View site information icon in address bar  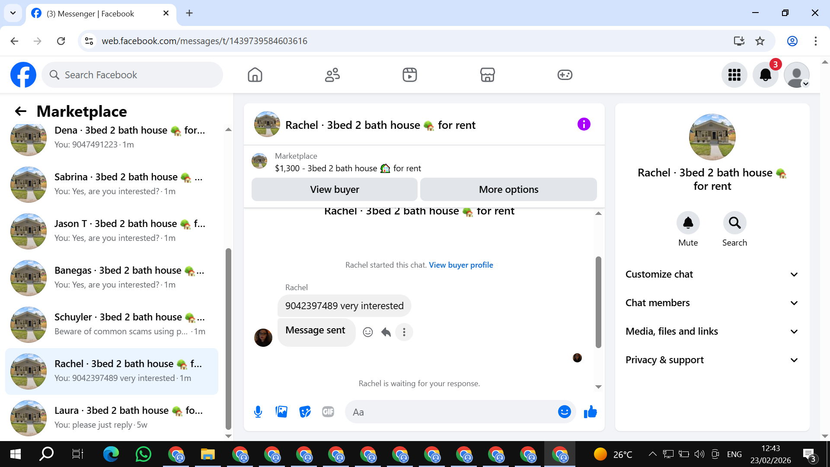[x=89, y=41]
